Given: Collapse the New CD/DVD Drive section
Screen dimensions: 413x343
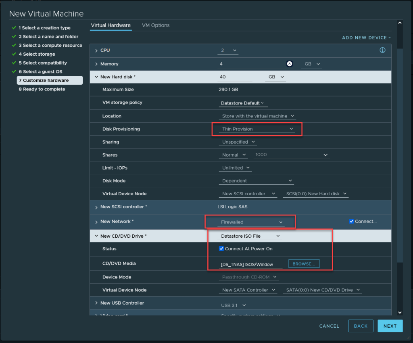Looking at the screenshot, I should point(96,236).
